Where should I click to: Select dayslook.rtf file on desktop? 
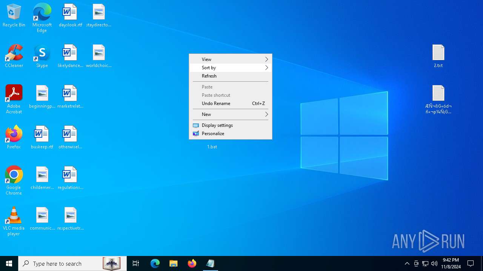[x=70, y=16]
